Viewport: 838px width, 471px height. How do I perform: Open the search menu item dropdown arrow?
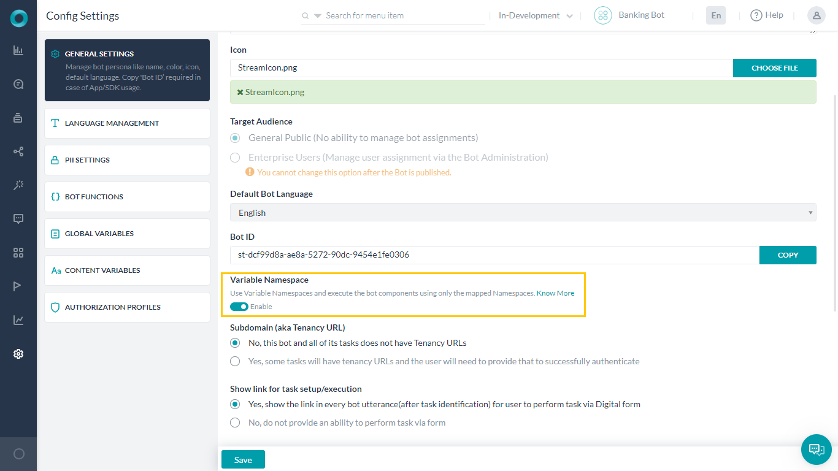click(x=317, y=15)
